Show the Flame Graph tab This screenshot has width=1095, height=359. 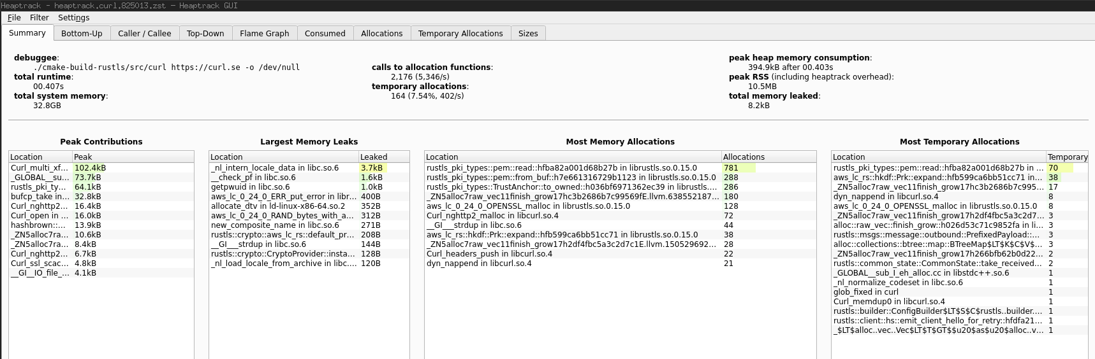pos(264,34)
